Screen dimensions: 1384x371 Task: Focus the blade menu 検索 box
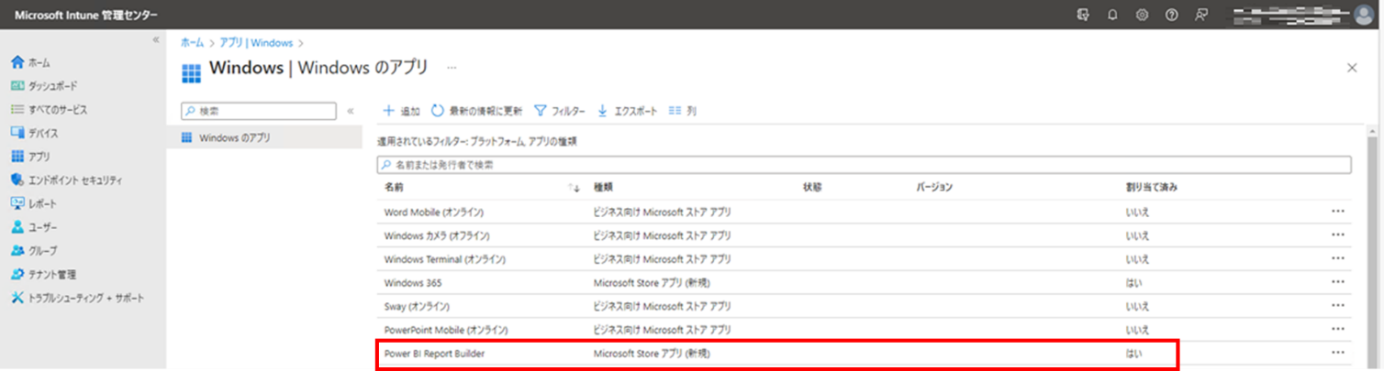(259, 111)
